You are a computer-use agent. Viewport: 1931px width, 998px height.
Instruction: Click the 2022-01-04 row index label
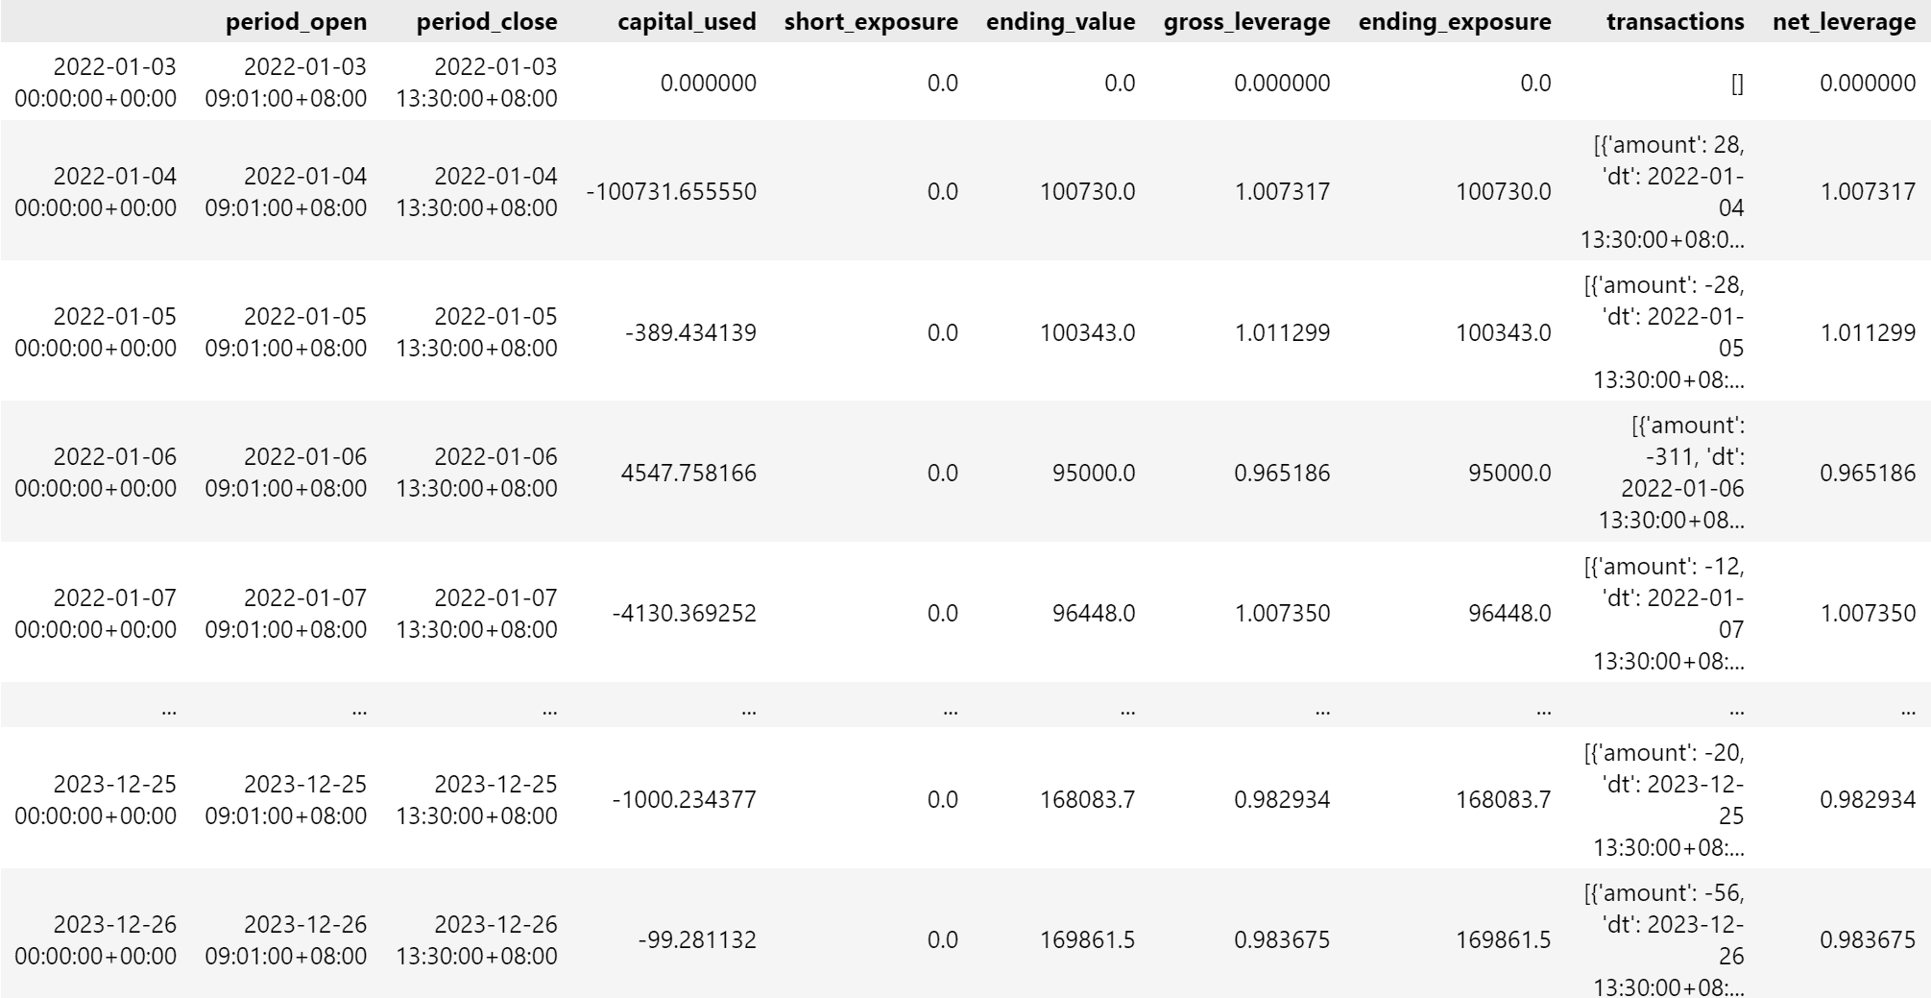(96, 191)
